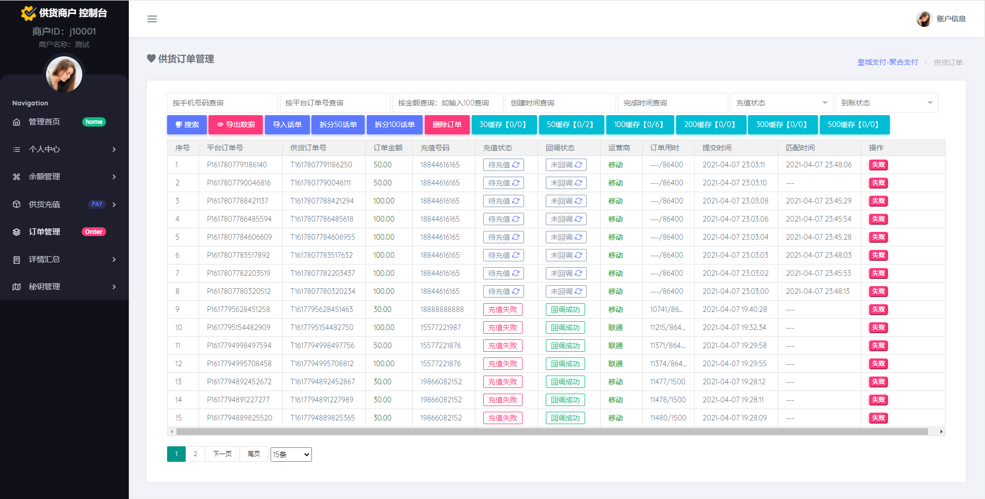This screenshot has width=985, height=499.
Task: Click the layers icon beside 订单管理
Action: (17, 232)
